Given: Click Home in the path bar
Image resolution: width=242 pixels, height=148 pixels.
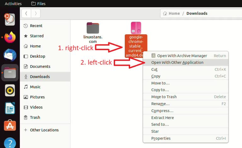Looking at the screenshot, I should point(171,13).
